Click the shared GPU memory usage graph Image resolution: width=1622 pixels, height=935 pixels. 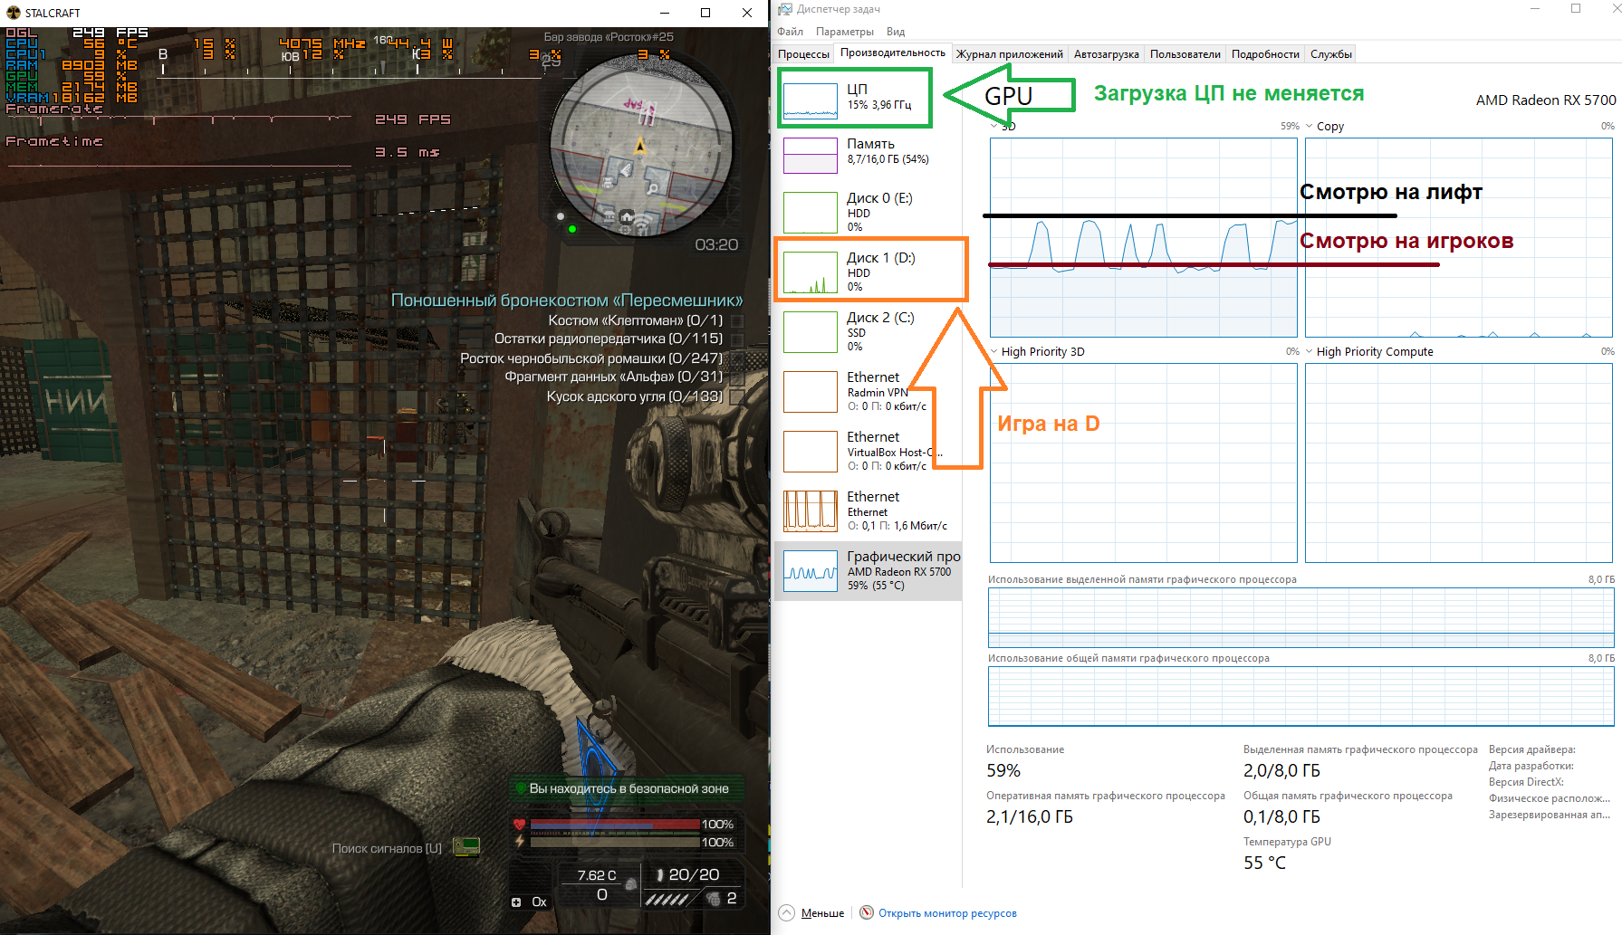tap(1300, 696)
